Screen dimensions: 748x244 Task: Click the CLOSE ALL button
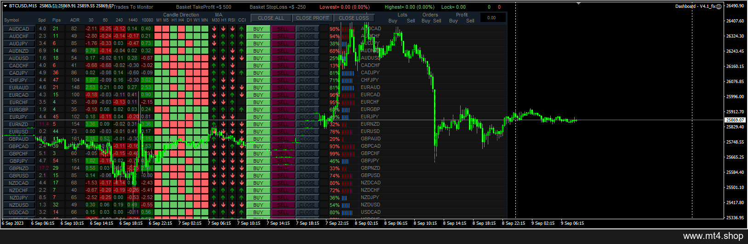point(271,18)
